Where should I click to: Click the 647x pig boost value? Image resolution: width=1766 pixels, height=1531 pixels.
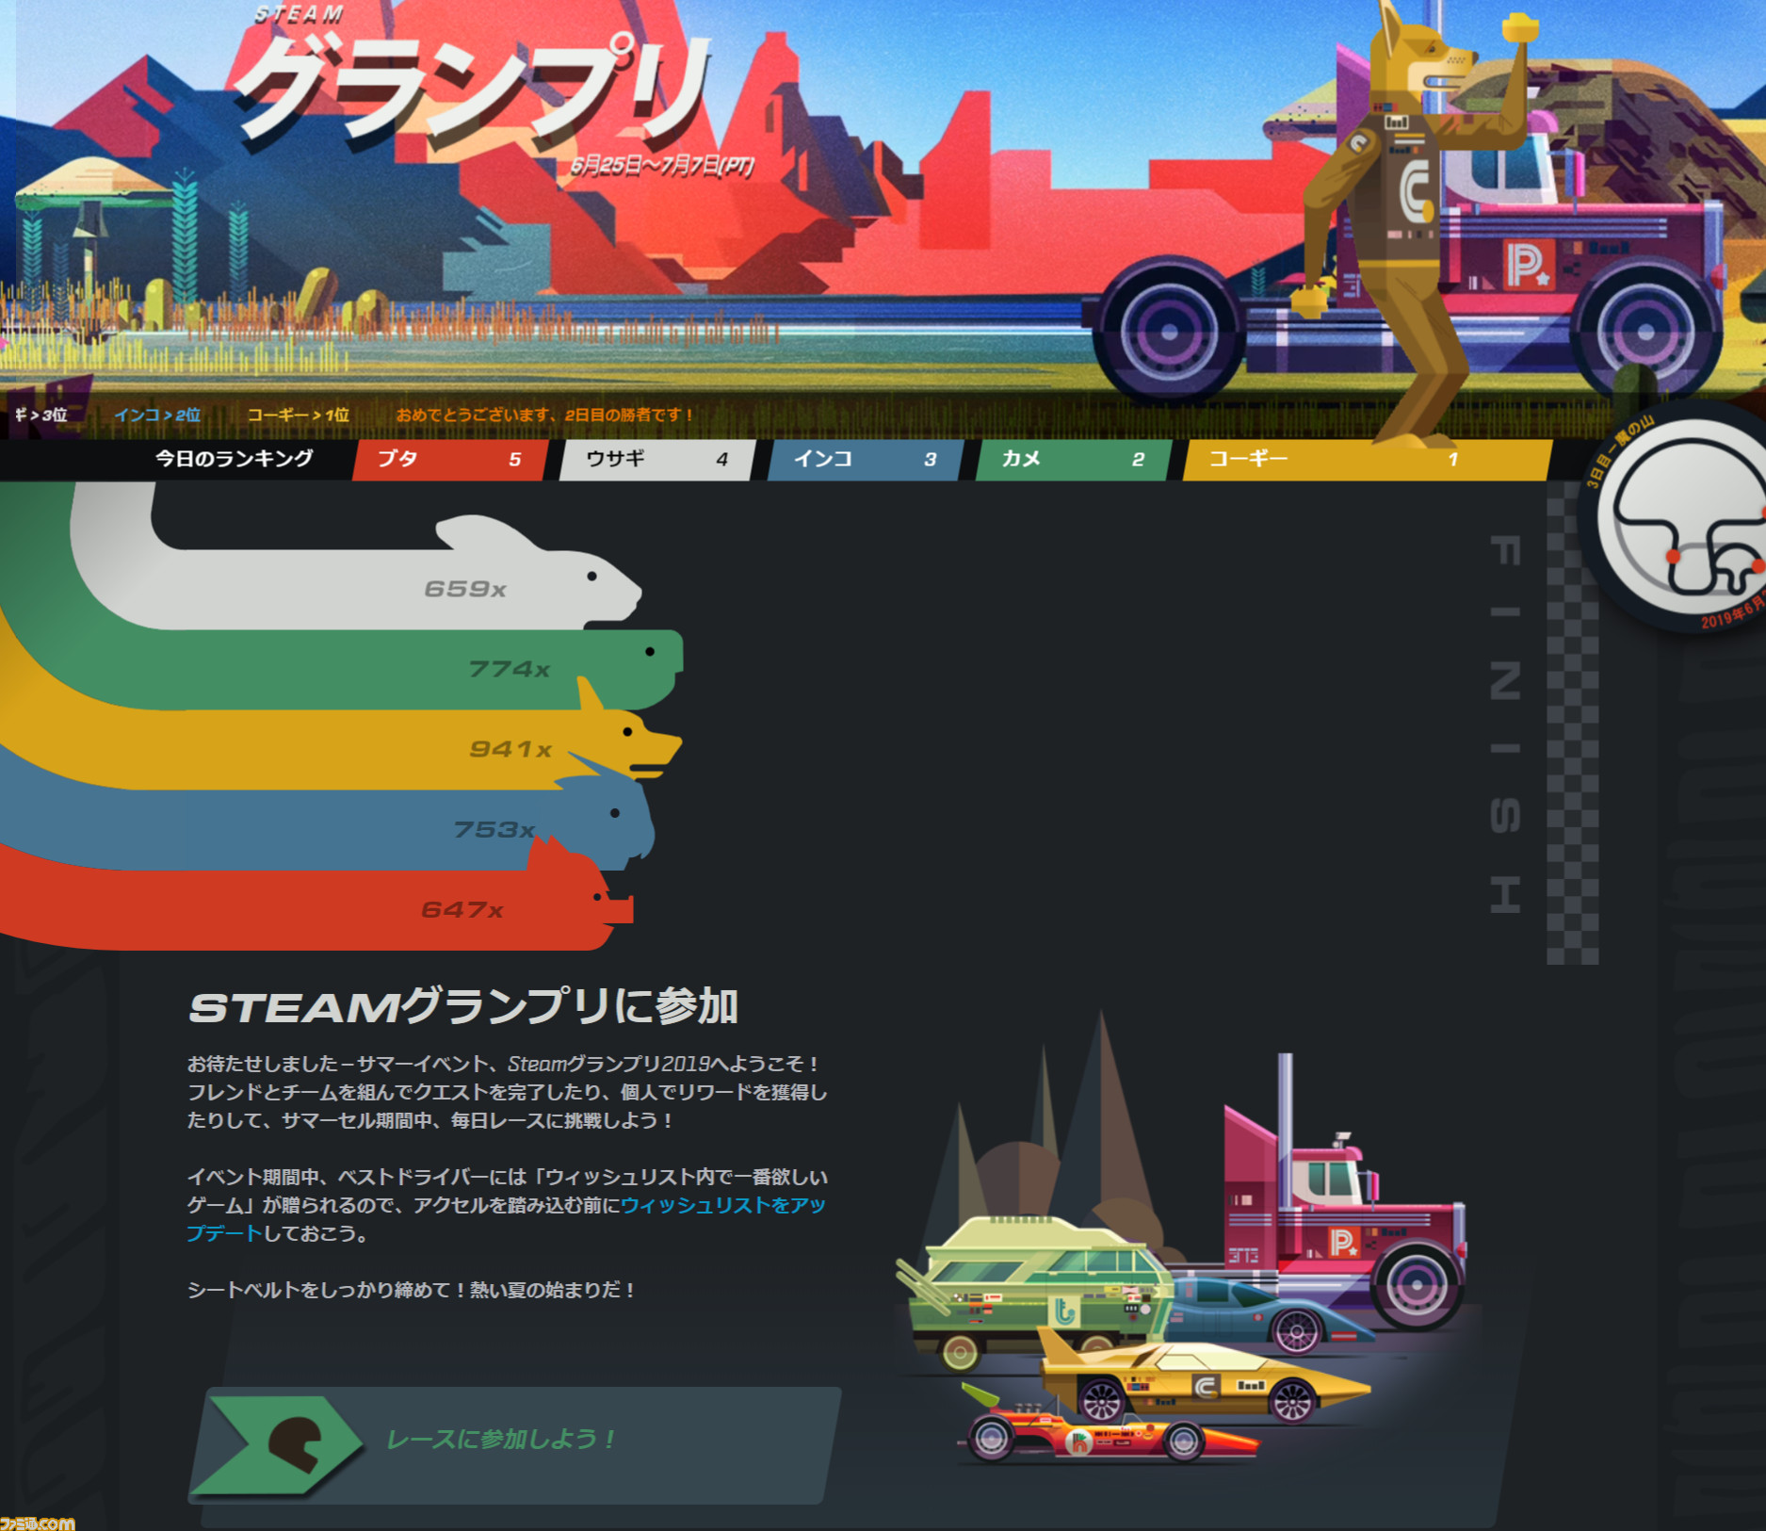(x=462, y=909)
